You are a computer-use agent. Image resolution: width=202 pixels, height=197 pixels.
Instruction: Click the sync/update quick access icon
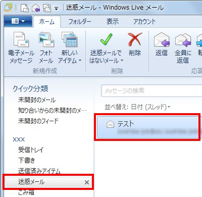47,8
